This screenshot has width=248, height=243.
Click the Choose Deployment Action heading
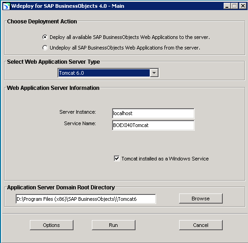pyautogui.click(x=42, y=22)
